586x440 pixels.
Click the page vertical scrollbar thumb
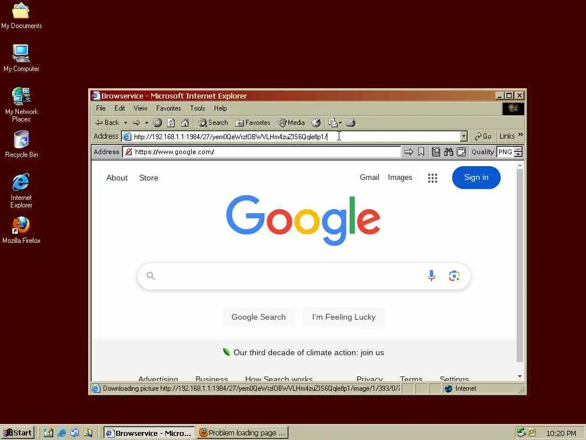520,265
